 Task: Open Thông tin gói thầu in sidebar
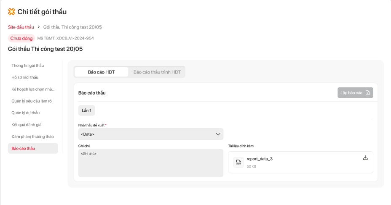(28, 66)
